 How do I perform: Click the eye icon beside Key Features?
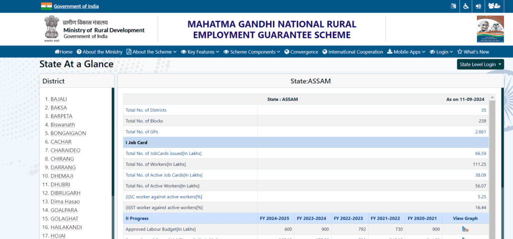[x=183, y=52]
